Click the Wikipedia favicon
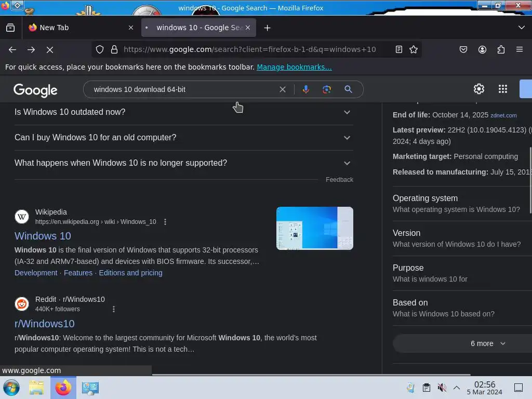This screenshot has height=399, width=532. (22, 217)
